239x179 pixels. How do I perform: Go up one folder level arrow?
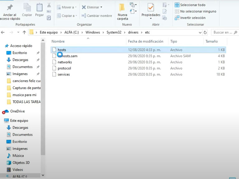pos(24,32)
